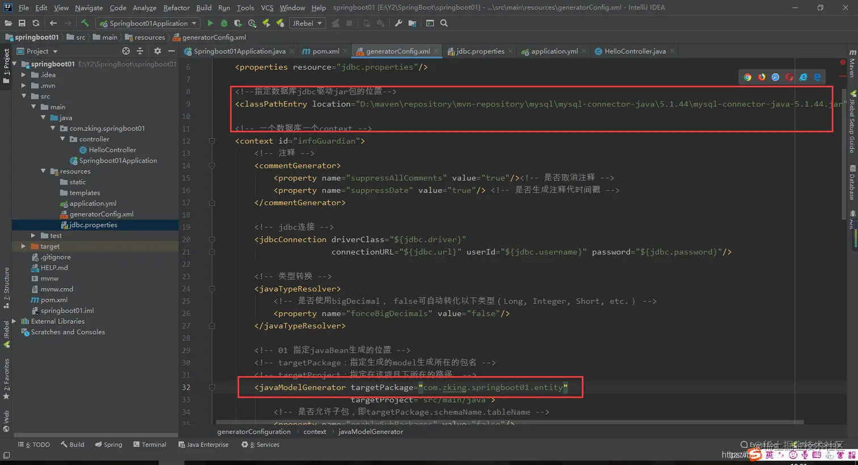Toggle the Database tool window on right edge

click(852, 183)
